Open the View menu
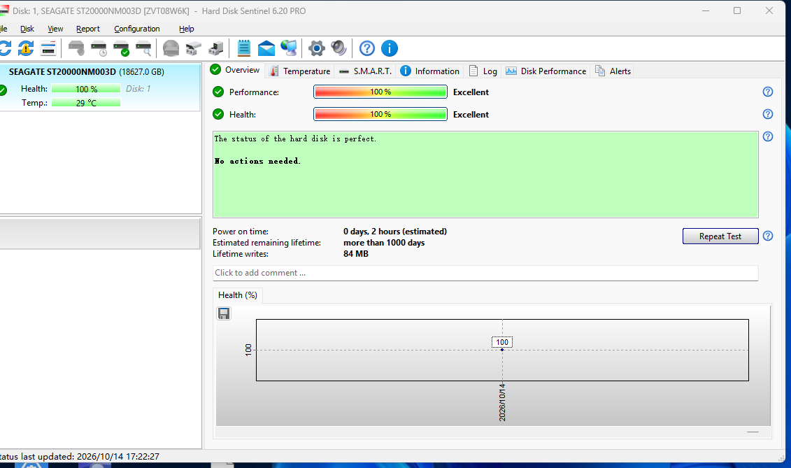The height and width of the screenshot is (468, 791). [55, 29]
